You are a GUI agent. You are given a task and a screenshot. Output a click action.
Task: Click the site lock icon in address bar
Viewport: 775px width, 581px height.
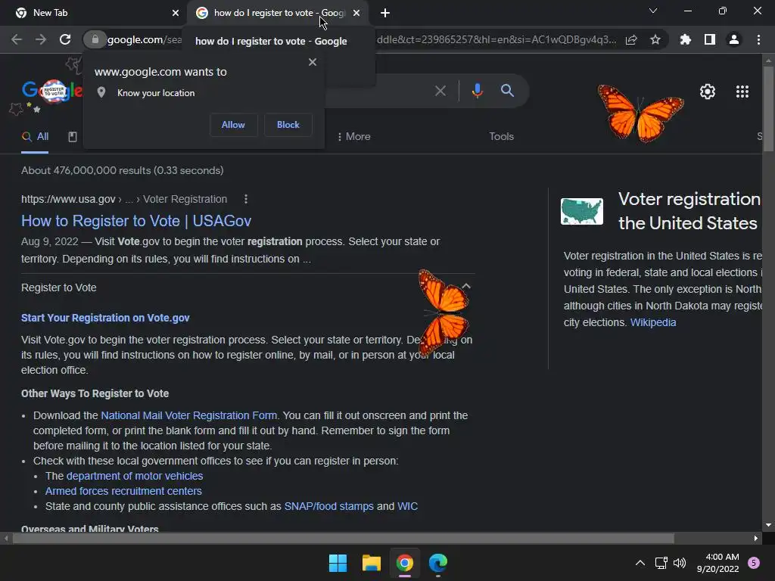click(x=95, y=39)
